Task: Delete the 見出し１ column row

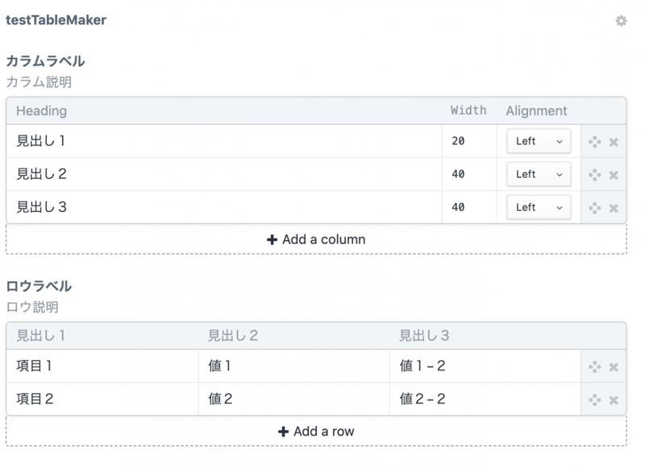Action: [614, 143]
